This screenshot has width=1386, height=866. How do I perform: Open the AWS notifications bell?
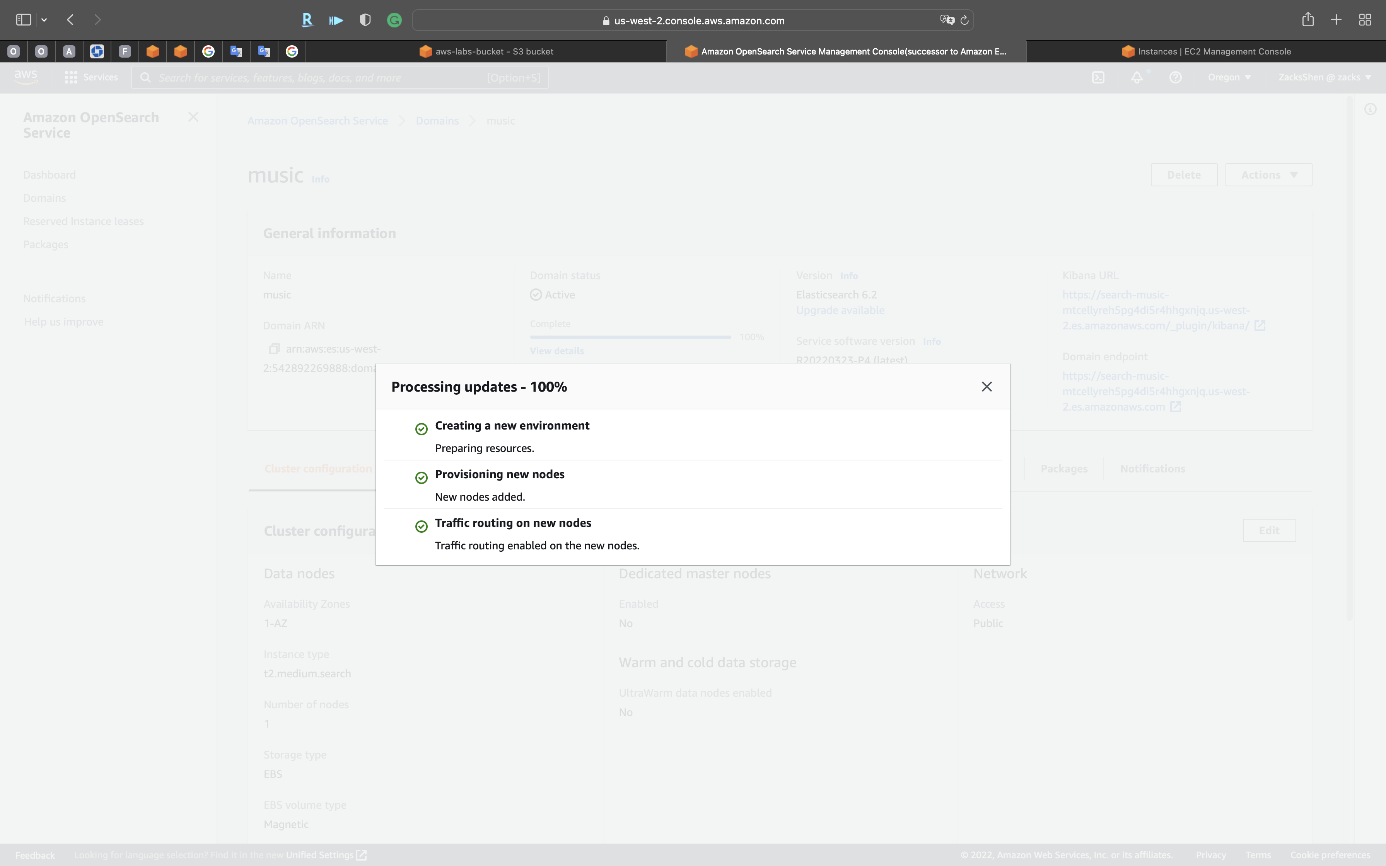click(x=1137, y=77)
